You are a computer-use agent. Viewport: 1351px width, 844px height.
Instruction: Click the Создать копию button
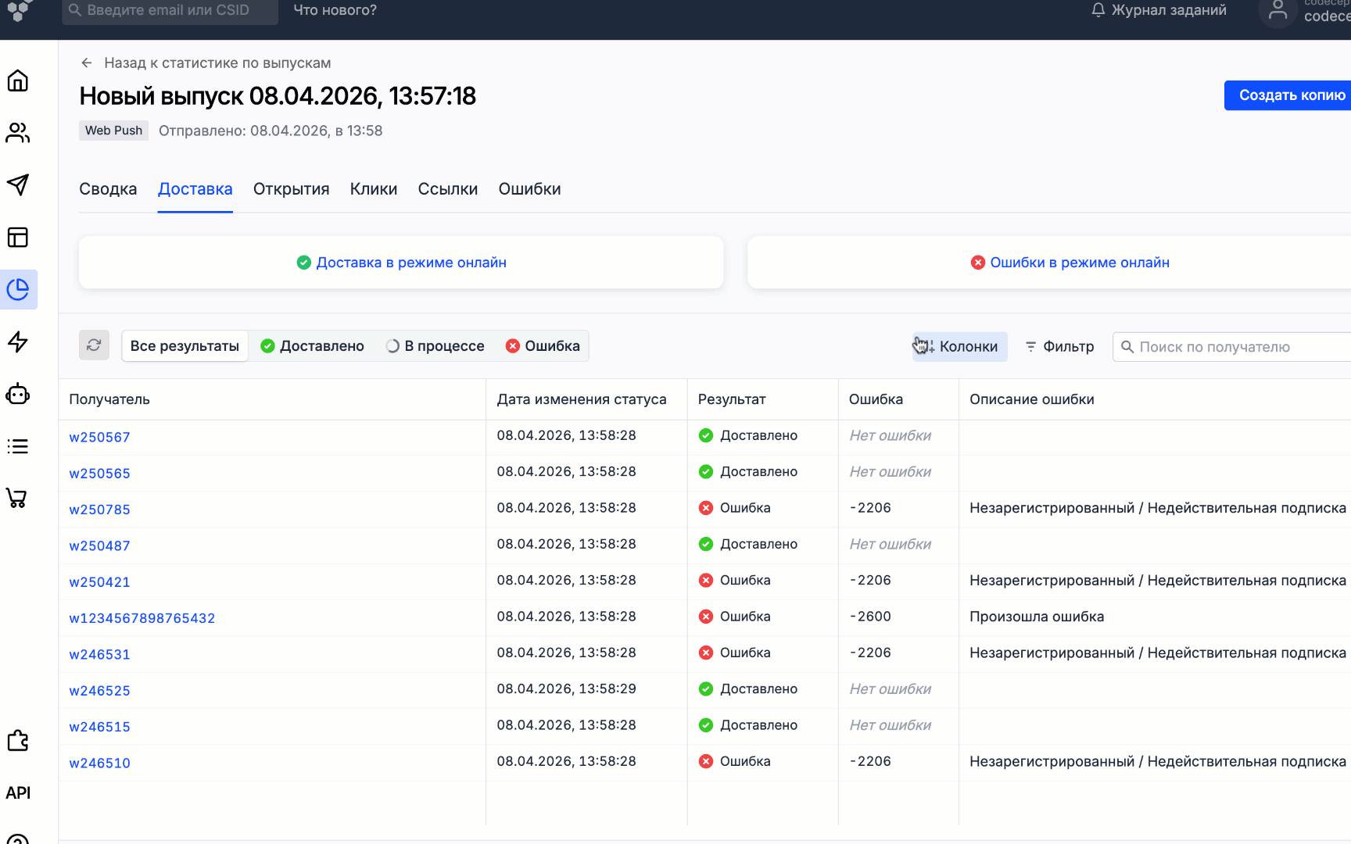1291,95
